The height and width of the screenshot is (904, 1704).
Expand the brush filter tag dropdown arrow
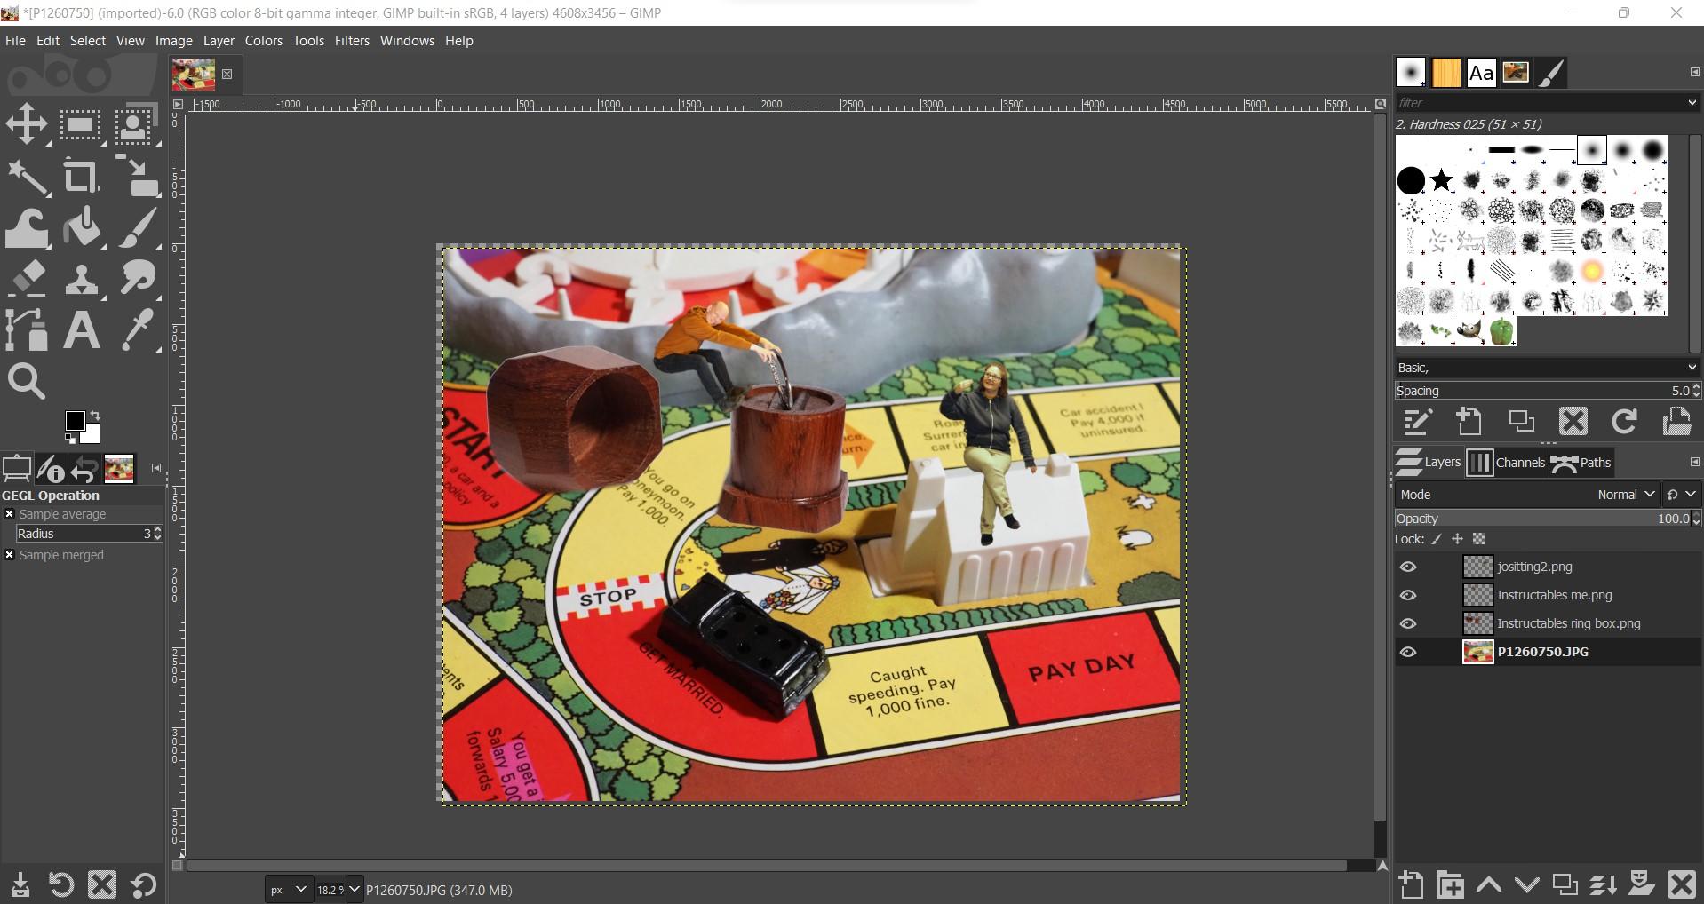(1692, 103)
